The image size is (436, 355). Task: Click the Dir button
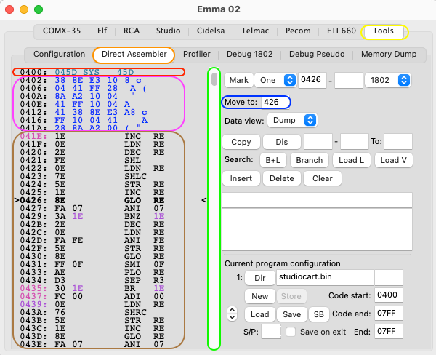[260, 278]
